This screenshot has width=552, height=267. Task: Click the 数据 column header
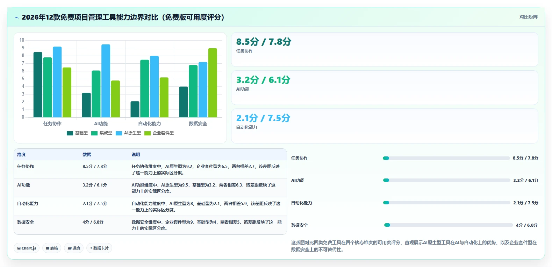(x=87, y=154)
